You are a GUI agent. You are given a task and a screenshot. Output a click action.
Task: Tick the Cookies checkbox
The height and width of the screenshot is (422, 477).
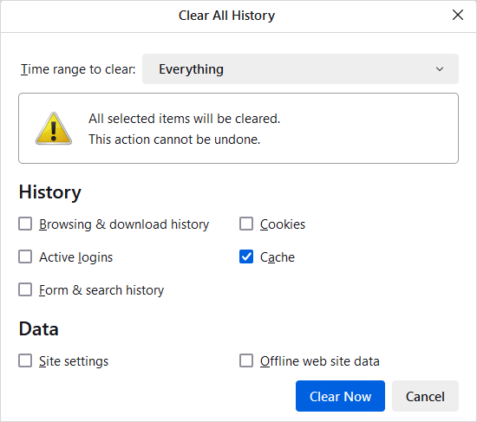(x=246, y=224)
